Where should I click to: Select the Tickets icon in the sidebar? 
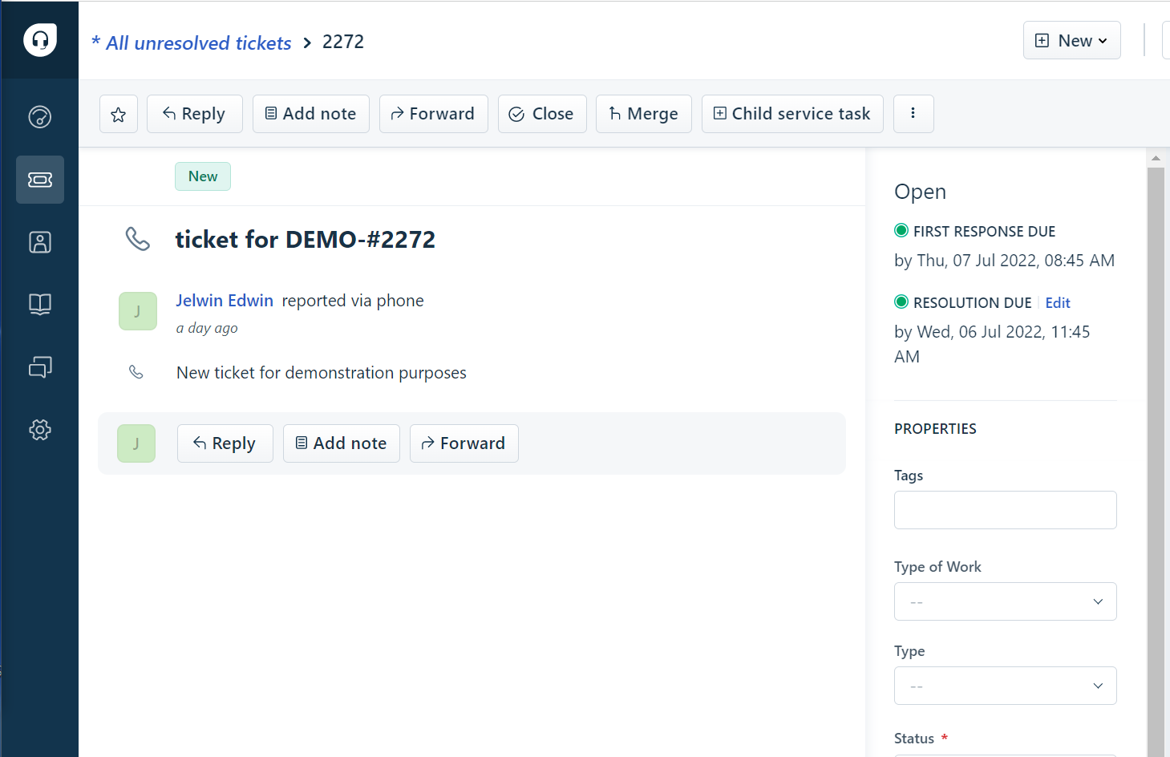[x=40, y=180]
